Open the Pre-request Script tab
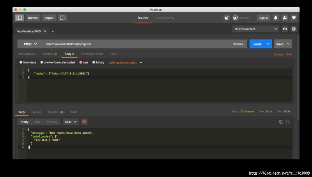This screenshot has width=312, height=177. (x=92, y=54)
